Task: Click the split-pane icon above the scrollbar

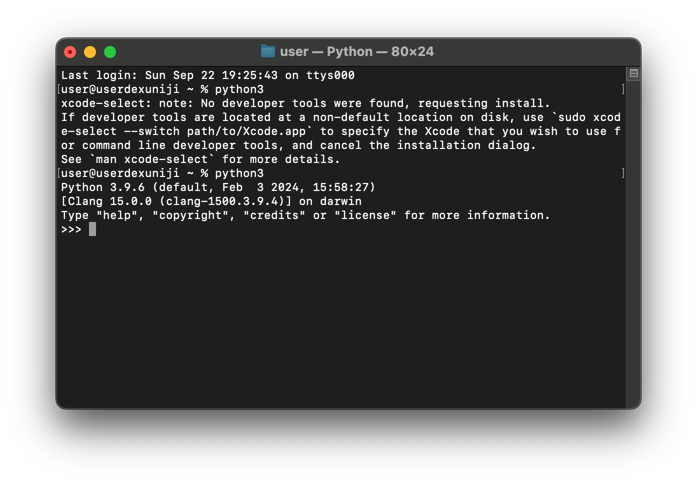Action: tap(633, 73)
